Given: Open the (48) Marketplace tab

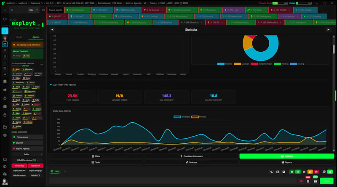Looking at the screenshot, I should [x=270, y=22].
